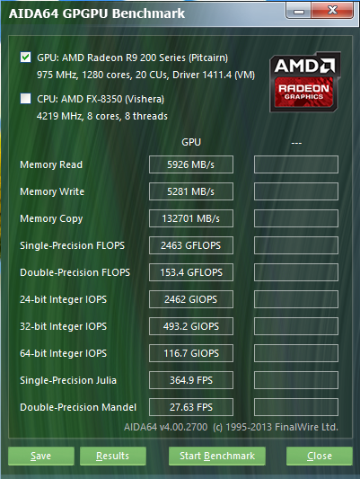Click the Single-Precision Julia 364.9 FPS box

[x=191, y=380]
